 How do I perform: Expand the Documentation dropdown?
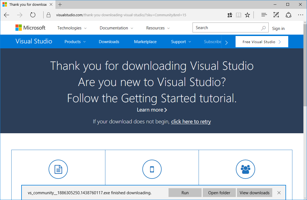[x=116, y=28]
